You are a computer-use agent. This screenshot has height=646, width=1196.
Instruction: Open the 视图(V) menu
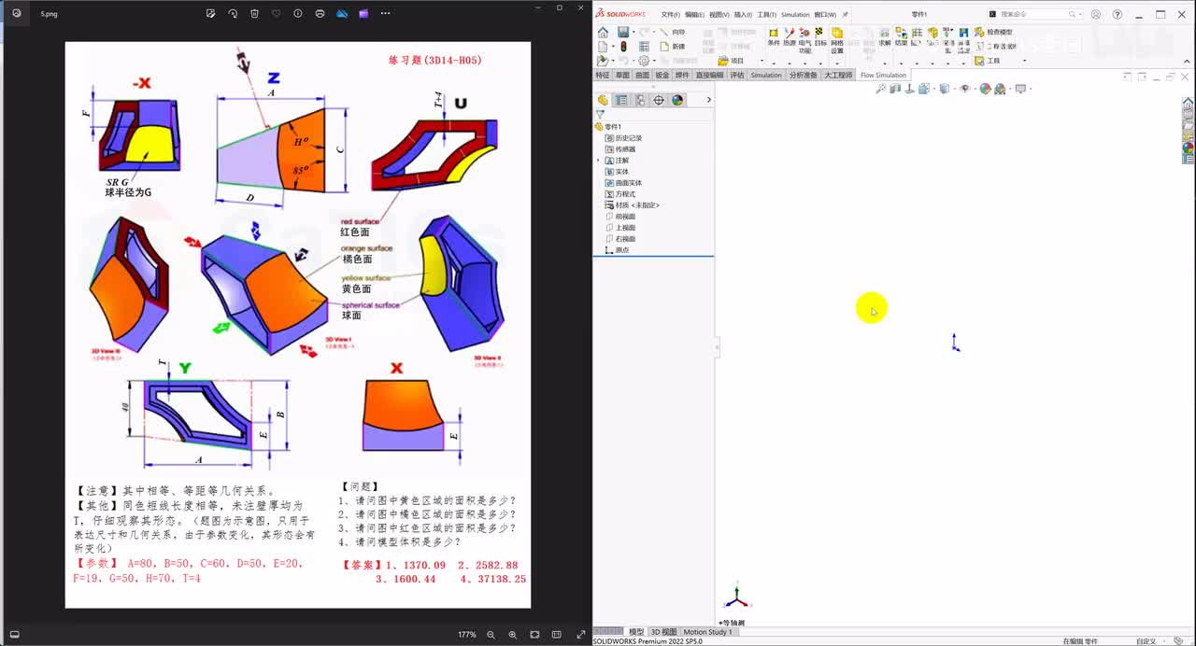[719, 15]
